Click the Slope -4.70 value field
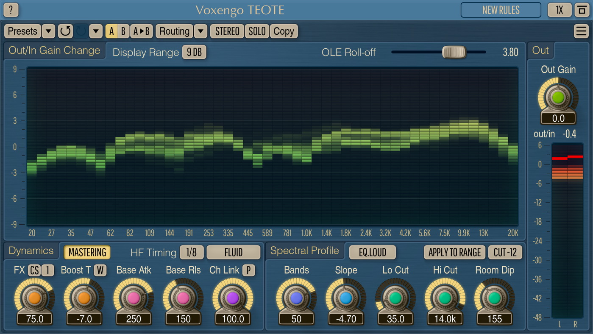Image resolution: width=593 pixels, height=334 pixels. pos(346,319)
